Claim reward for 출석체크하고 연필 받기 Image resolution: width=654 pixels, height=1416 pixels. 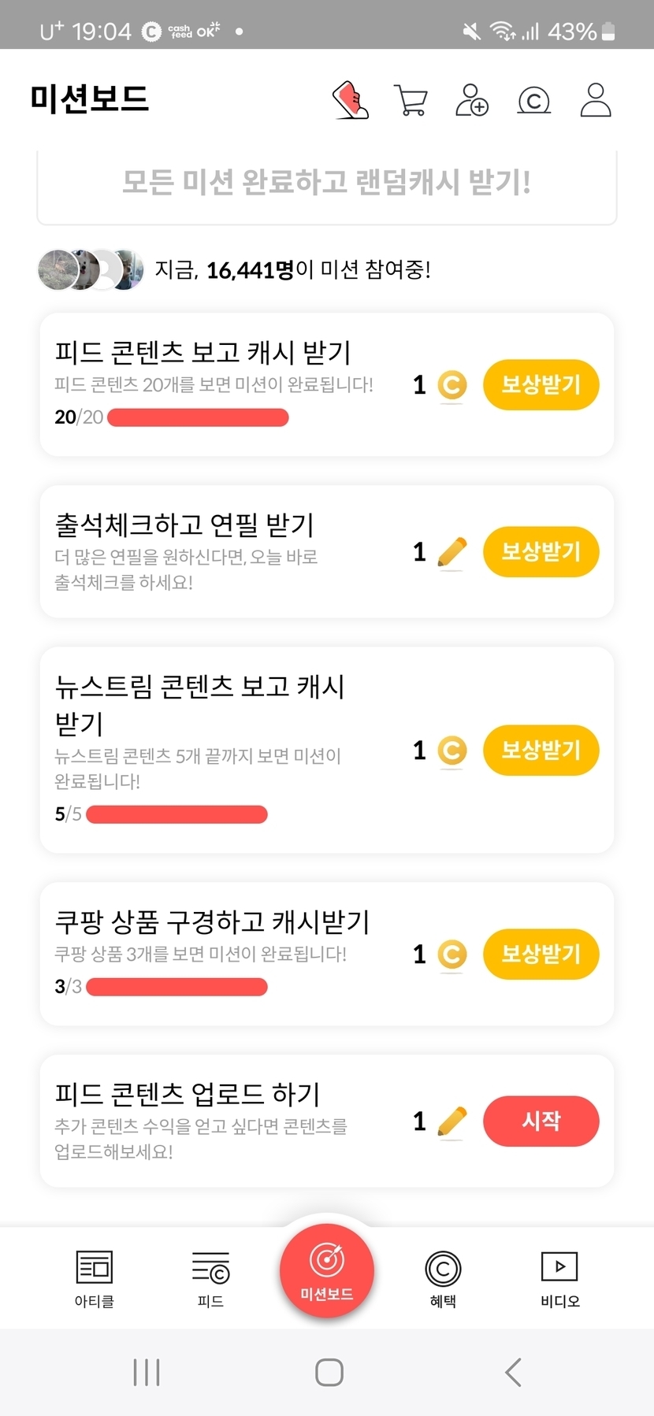[x=541, y=551]
